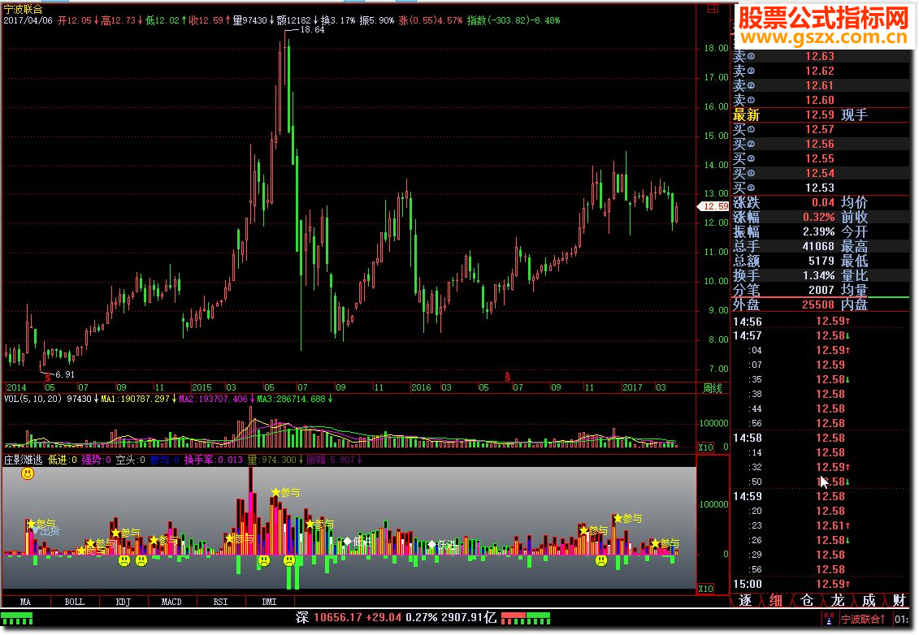This screenshot has width=919, height=635.
Task: Click the 庄影难逃 indicator name label
Action: 24,460
